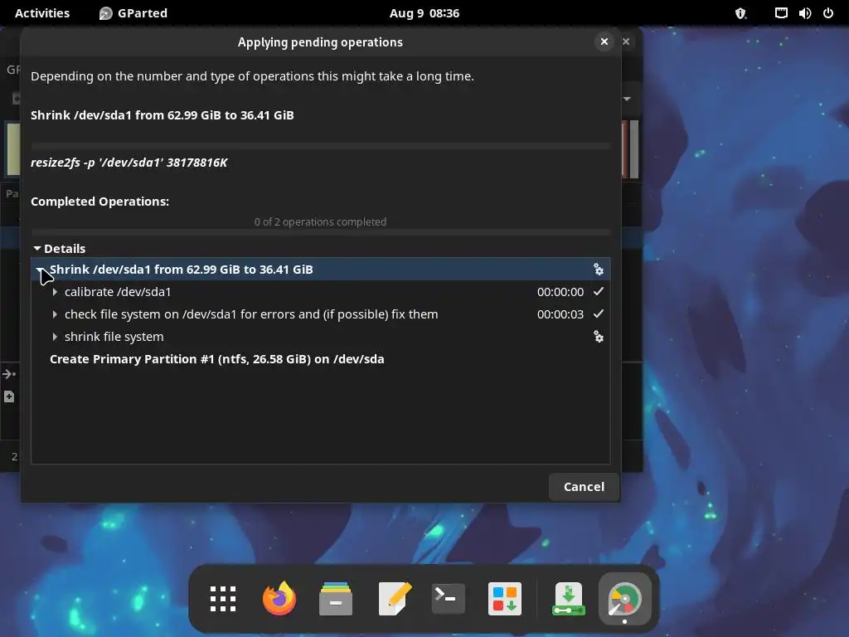Image resolution: width=849 pixels, height=637 pixels.
Task: Open the Text Editor from dock
Action: [394, 599]
